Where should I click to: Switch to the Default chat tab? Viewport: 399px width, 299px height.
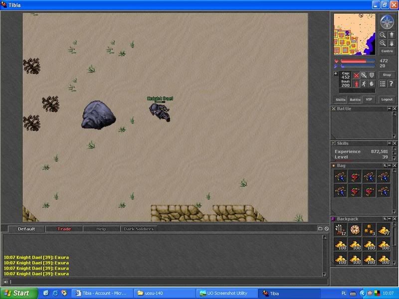26,229
